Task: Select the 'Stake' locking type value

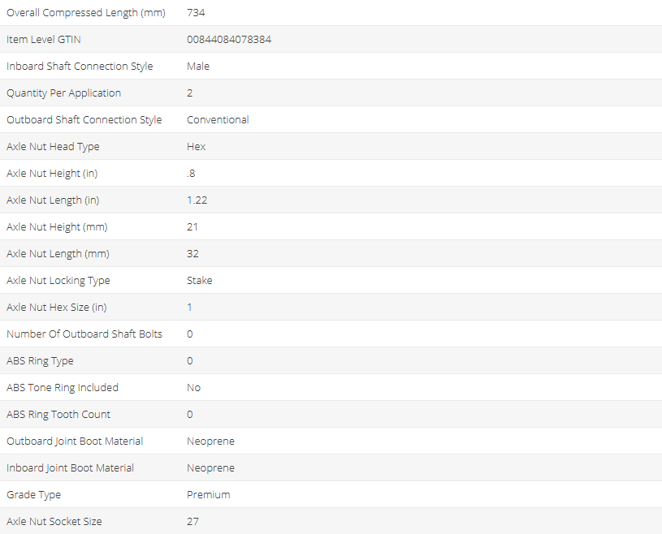Action: click(199, 281)
